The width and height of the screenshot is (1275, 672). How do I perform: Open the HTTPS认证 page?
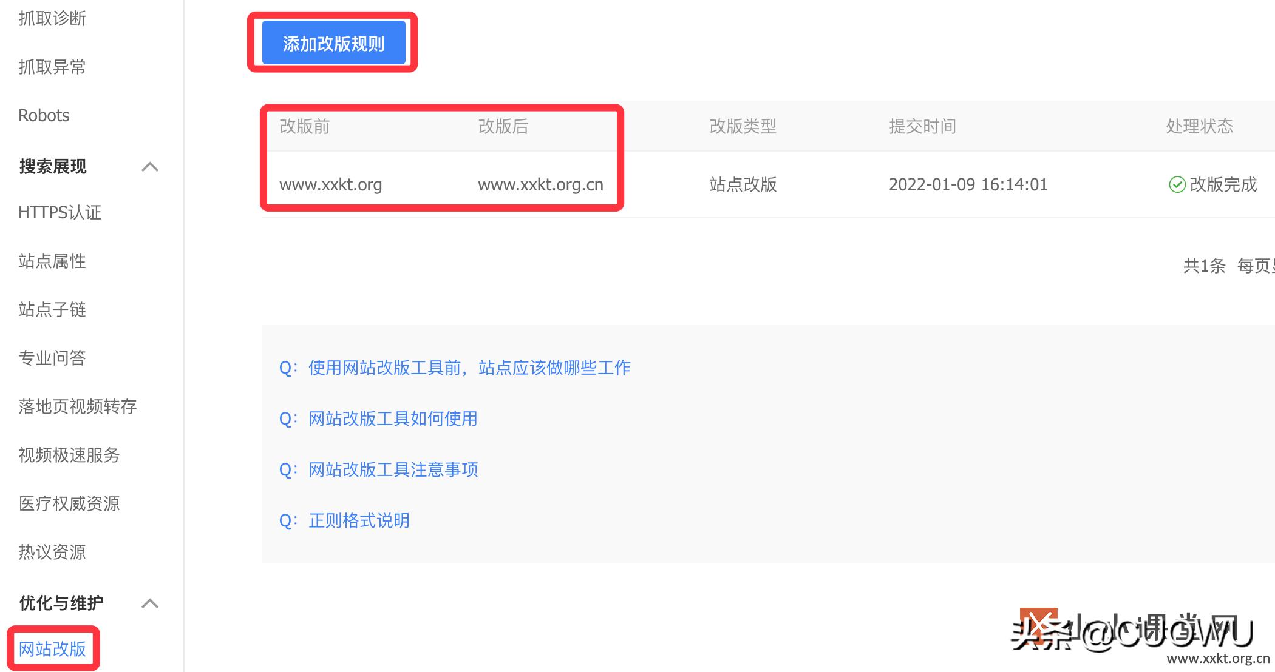[59, 212]
